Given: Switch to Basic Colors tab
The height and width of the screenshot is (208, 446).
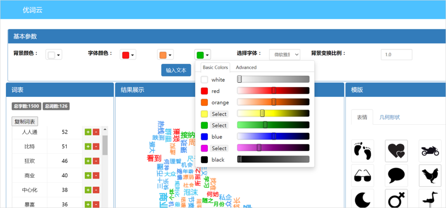Looking at the screenshot, I should [x=215, y=67].
